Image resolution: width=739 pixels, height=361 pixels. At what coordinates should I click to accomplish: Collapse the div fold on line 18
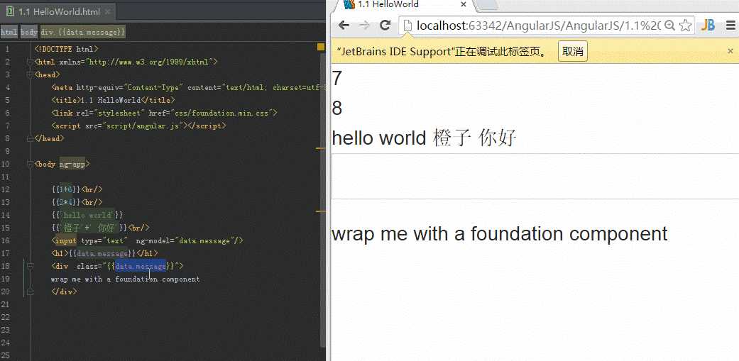[x=30, y=266]
